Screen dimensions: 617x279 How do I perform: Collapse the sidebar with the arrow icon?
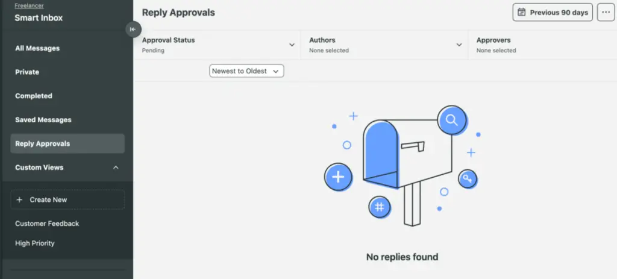tap(133, 29)
